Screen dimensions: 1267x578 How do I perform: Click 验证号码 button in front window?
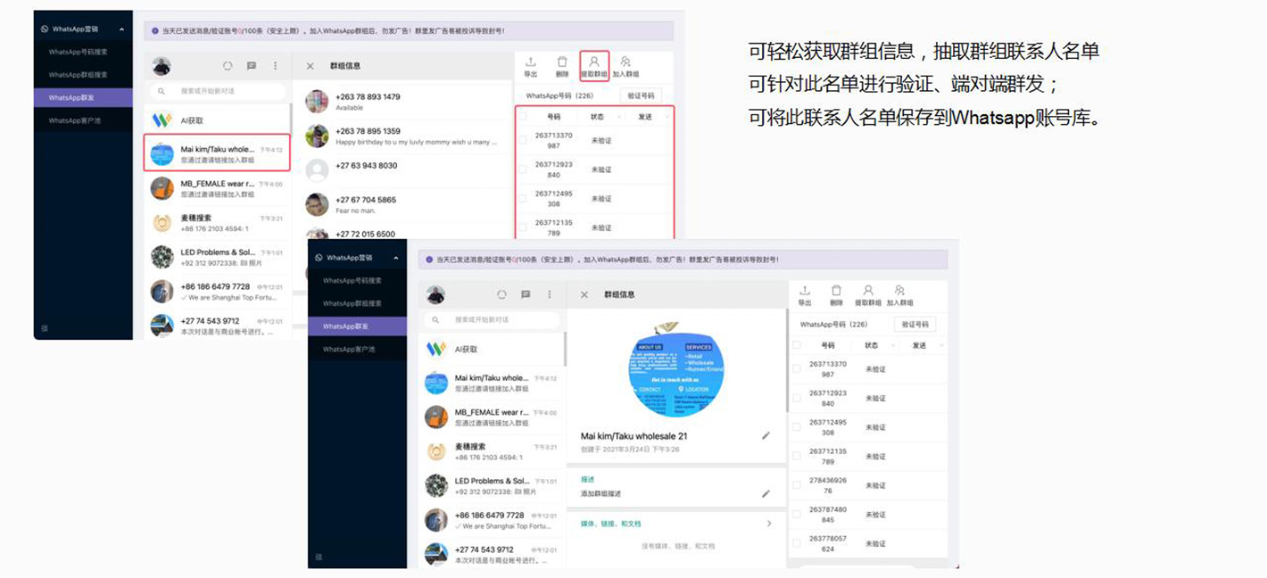click(915, 325)
